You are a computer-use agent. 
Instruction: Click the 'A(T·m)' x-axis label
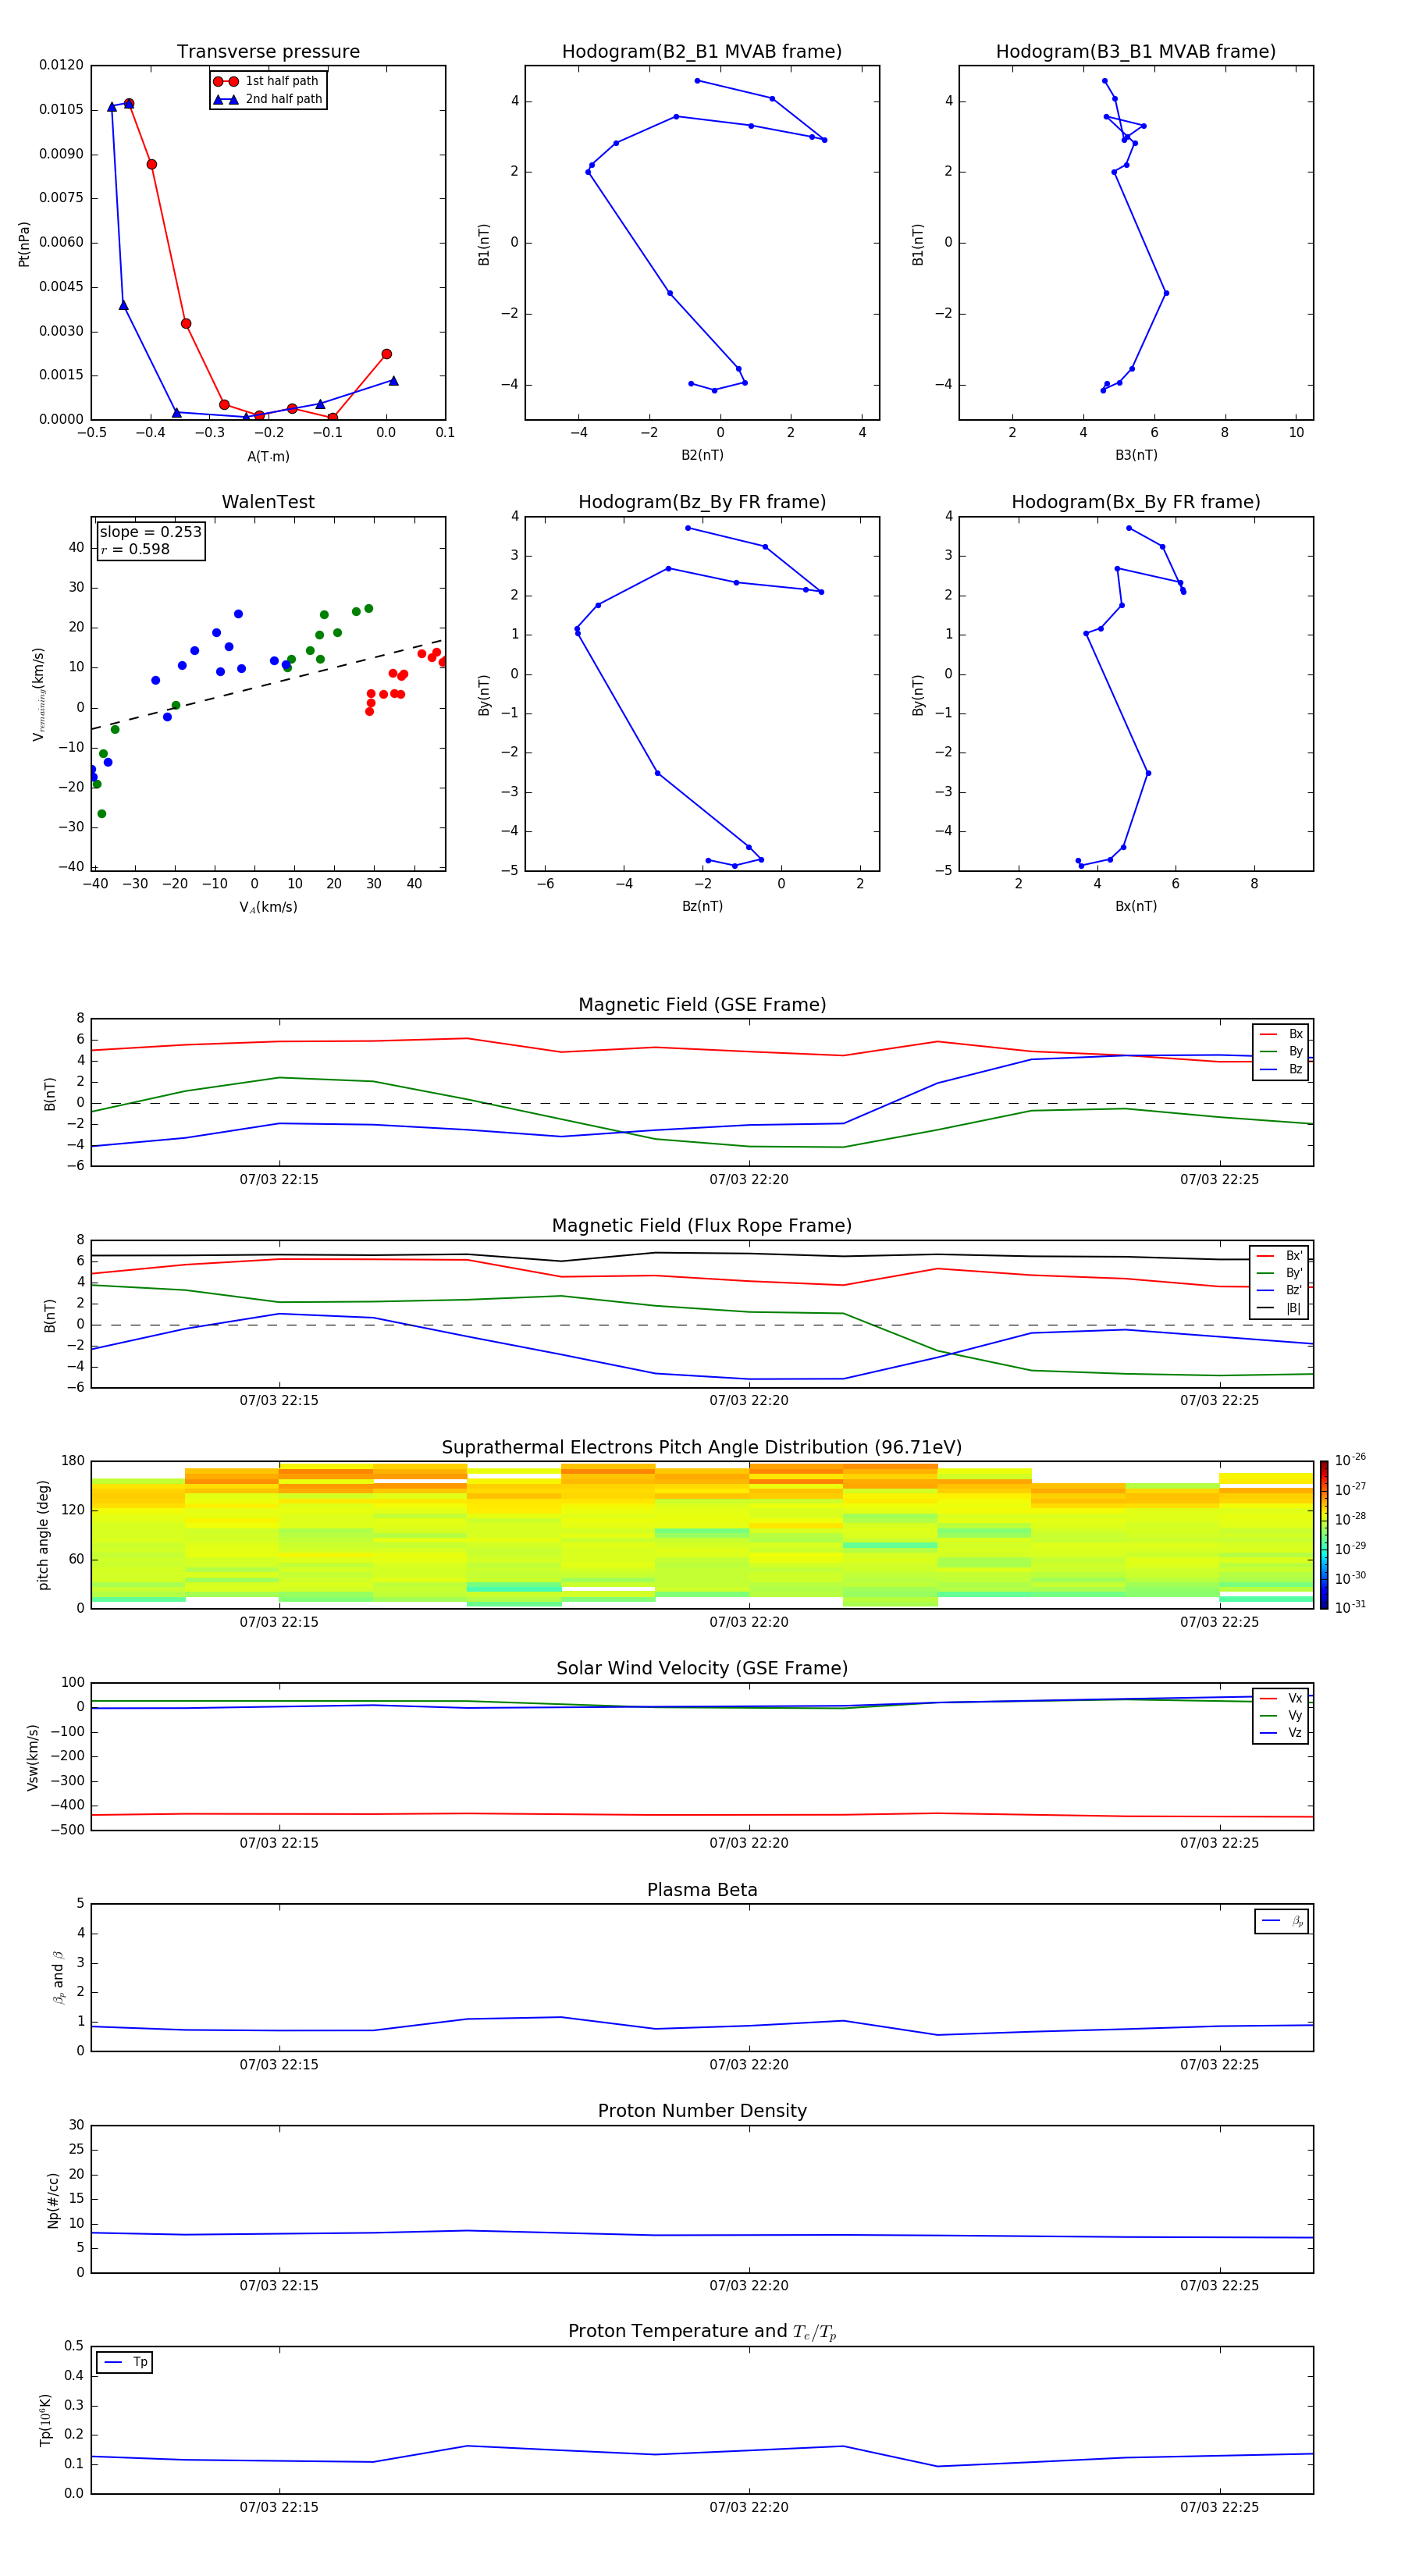pyautogui.click(x=268, y=457)
